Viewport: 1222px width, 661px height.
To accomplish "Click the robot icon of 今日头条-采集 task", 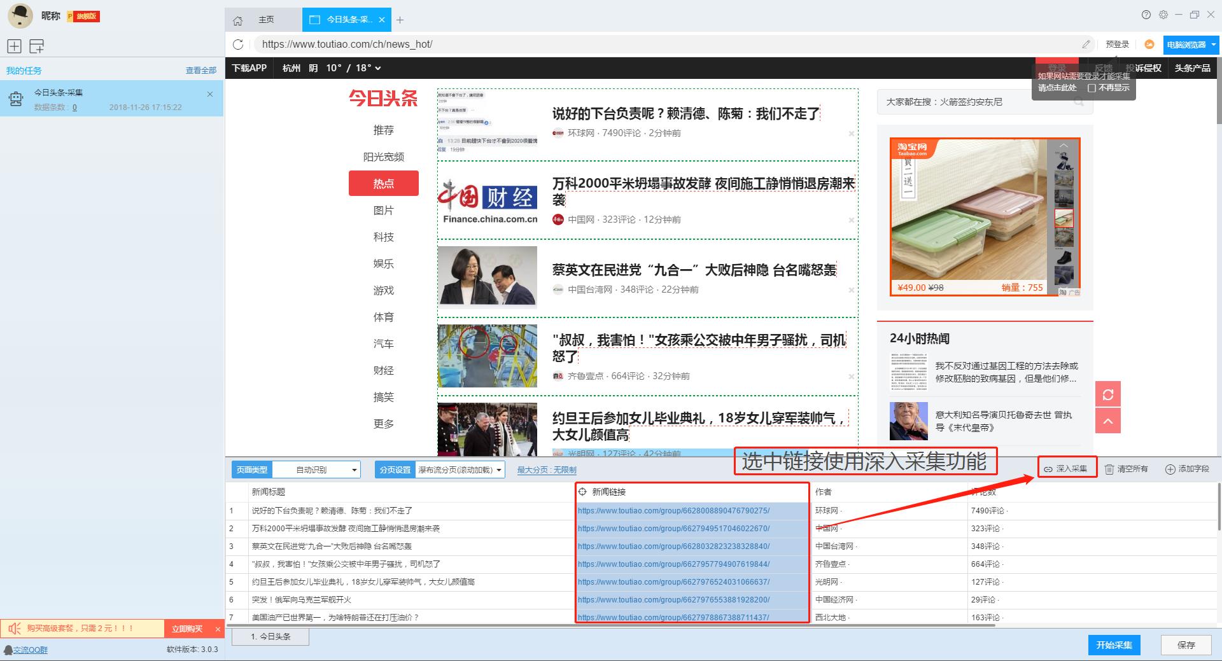I will pos(16,99).
